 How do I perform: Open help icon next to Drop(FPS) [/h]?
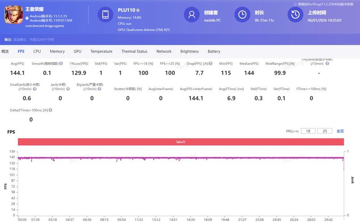[211, 63]
